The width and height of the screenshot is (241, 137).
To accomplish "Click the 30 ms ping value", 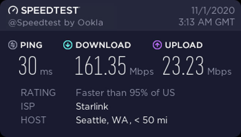I will 36,66.
